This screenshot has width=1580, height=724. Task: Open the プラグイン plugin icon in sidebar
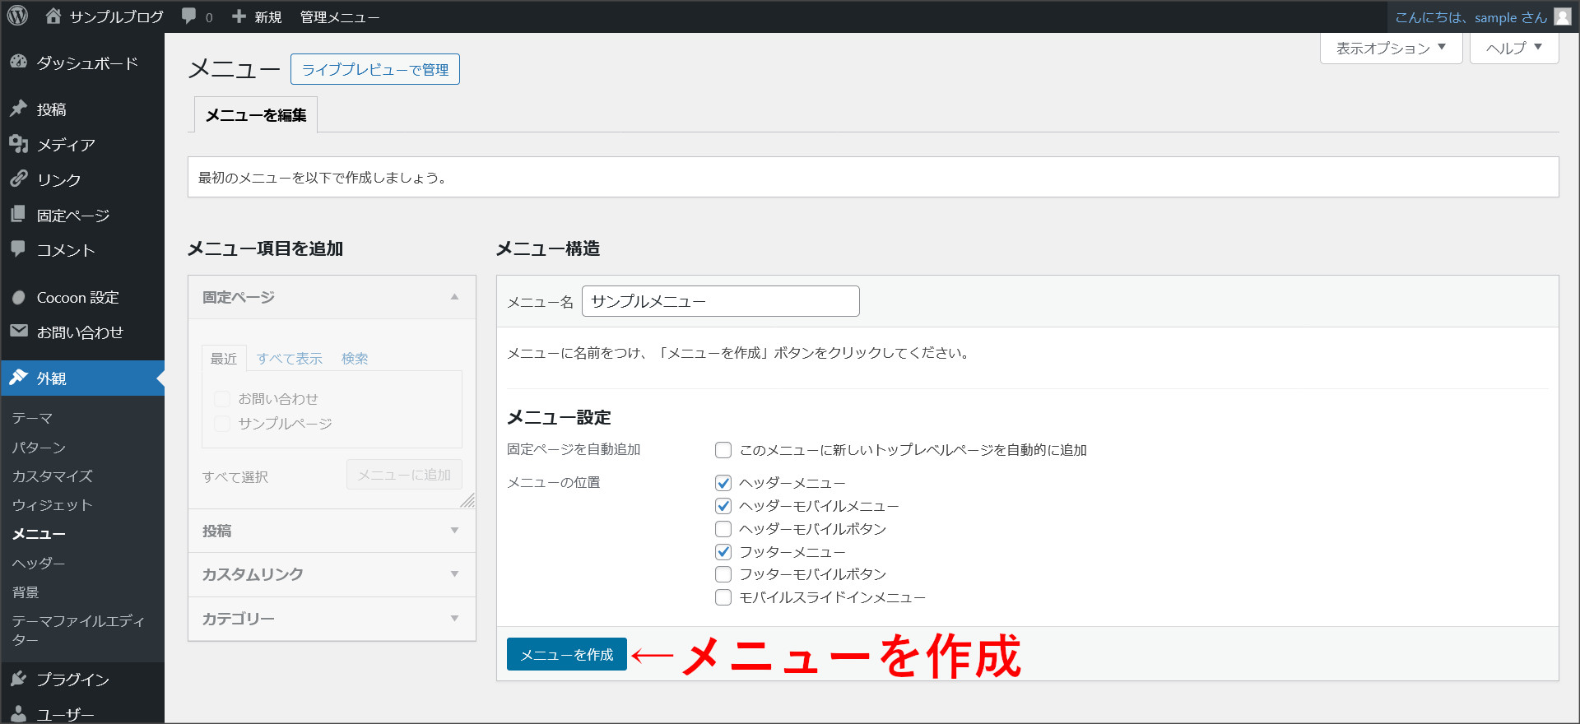coord(18,679)
